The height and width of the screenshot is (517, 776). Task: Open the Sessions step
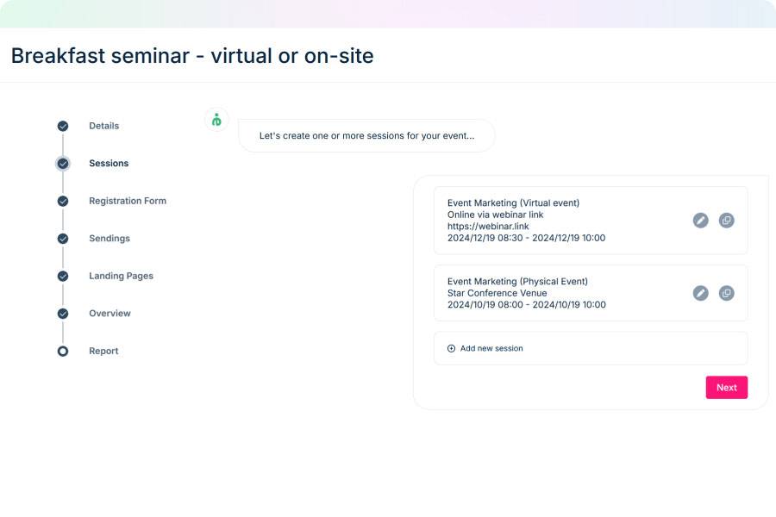(x=109, y=163)
